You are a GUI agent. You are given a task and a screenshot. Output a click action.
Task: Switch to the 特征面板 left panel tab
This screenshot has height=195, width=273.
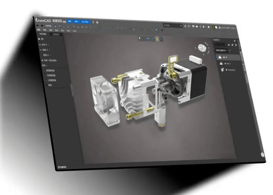point(43,34)
